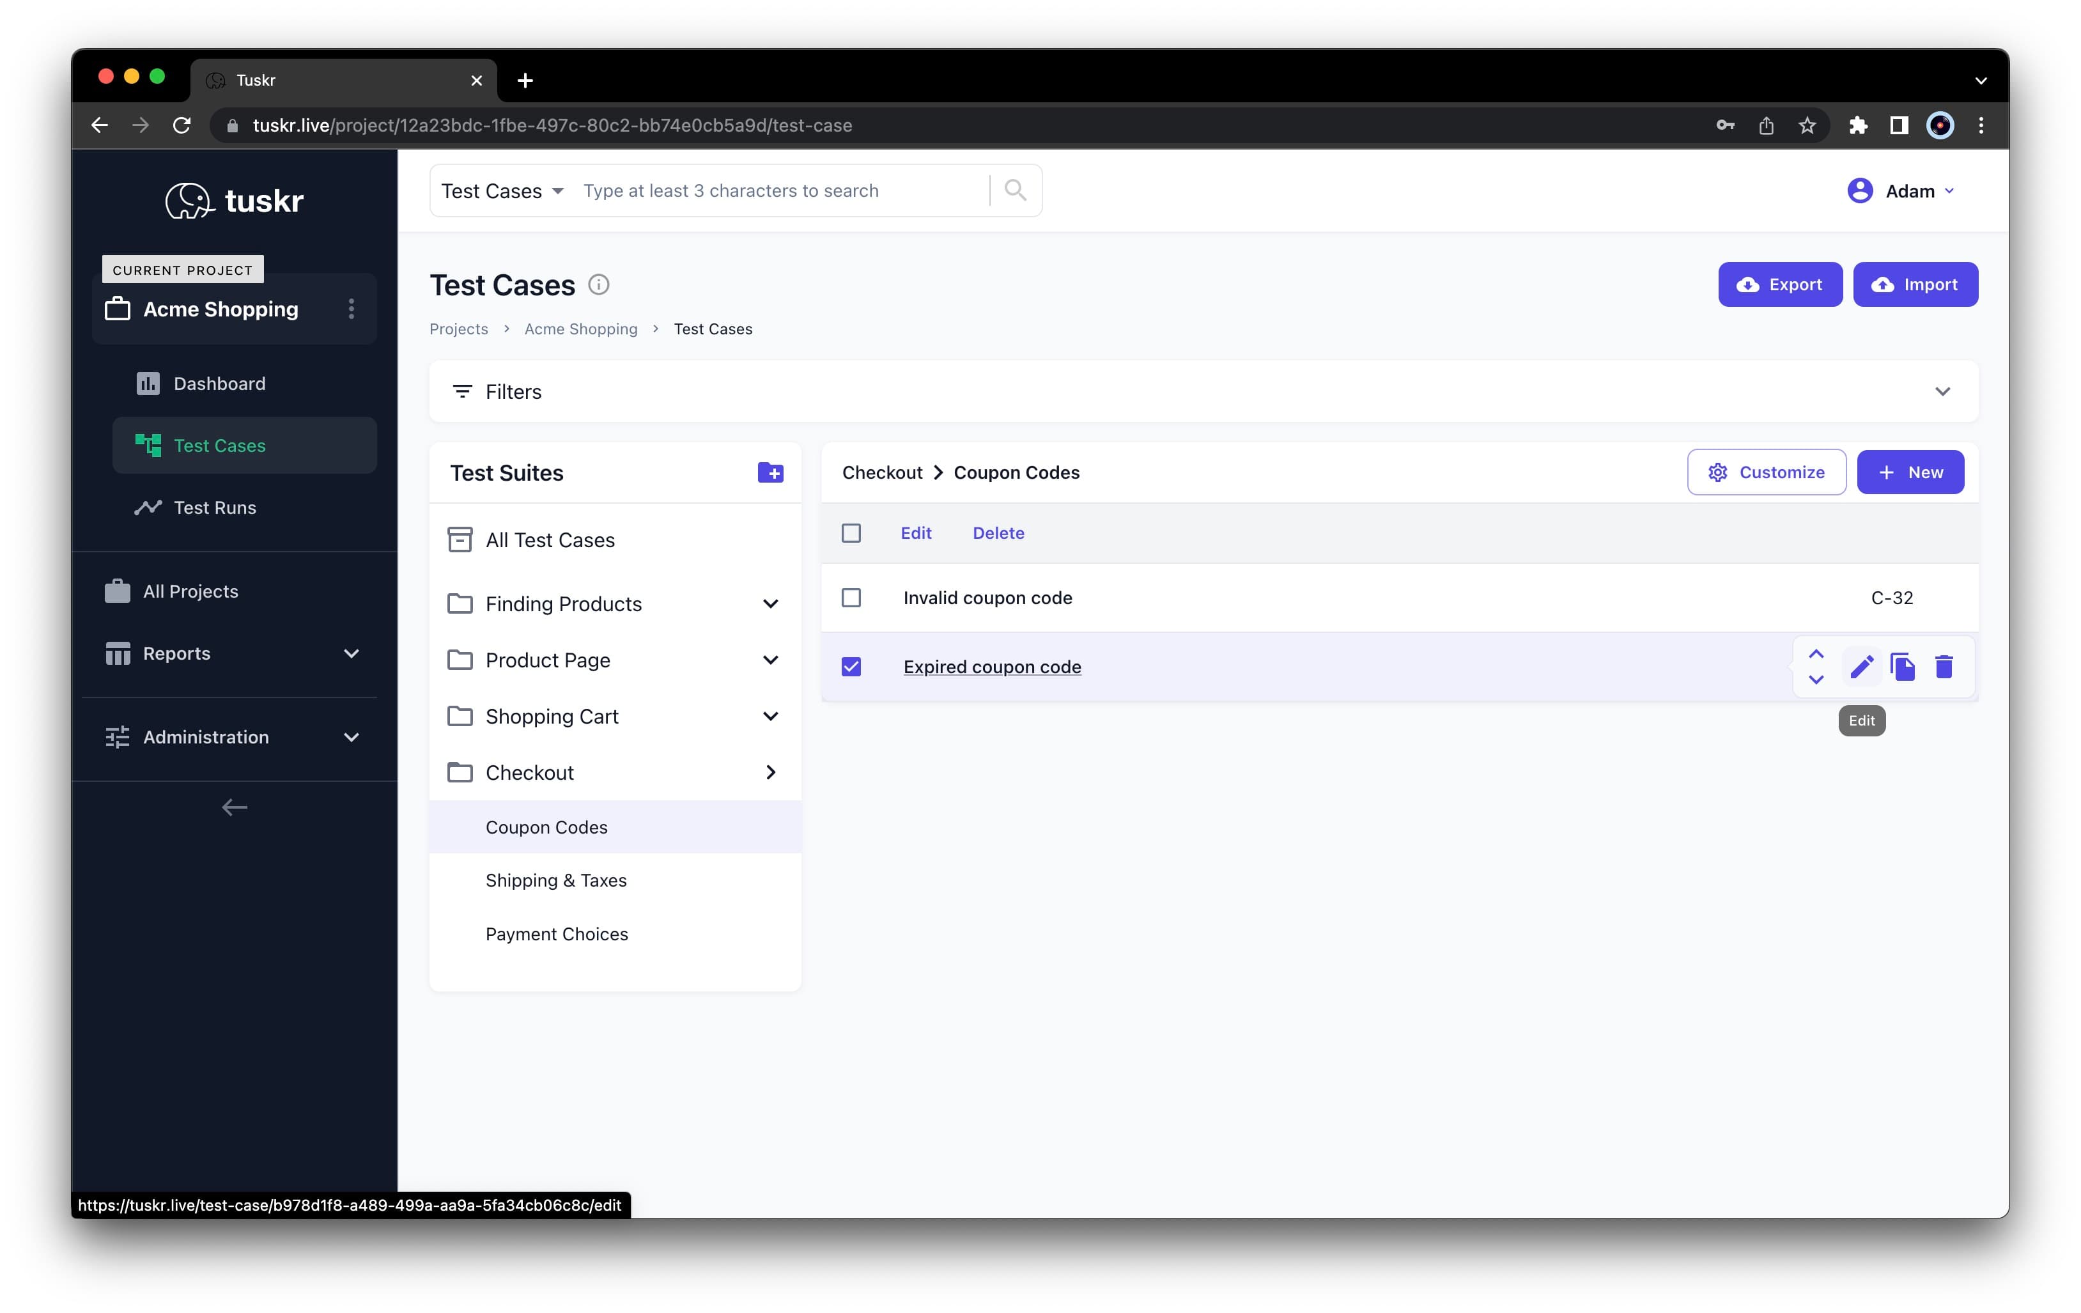2081x1313 pixels.
Task: Delete Expired coupon code via trash icon
Action: [x=1944, y=667]
